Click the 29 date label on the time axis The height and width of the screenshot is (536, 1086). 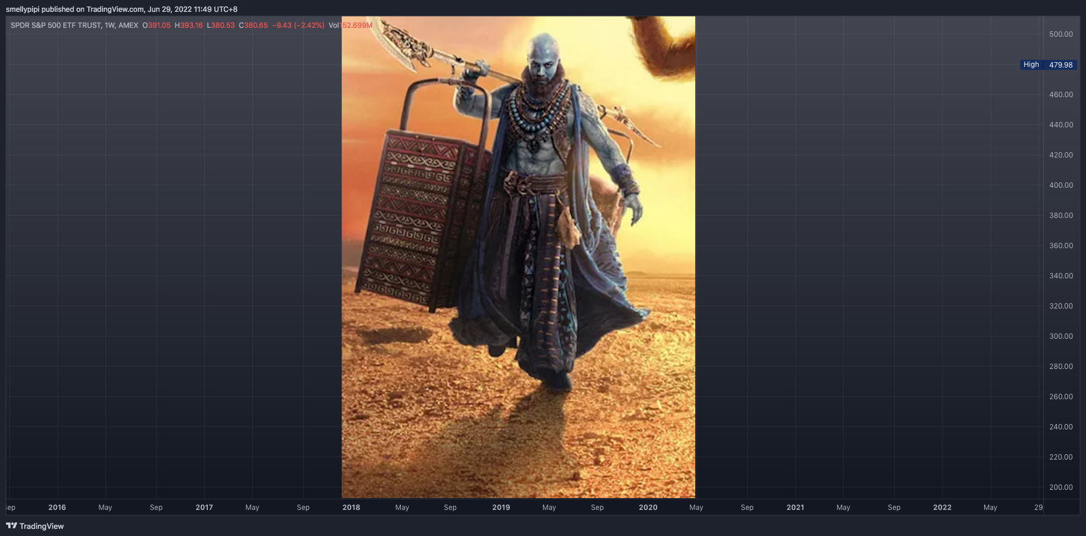1039,508
